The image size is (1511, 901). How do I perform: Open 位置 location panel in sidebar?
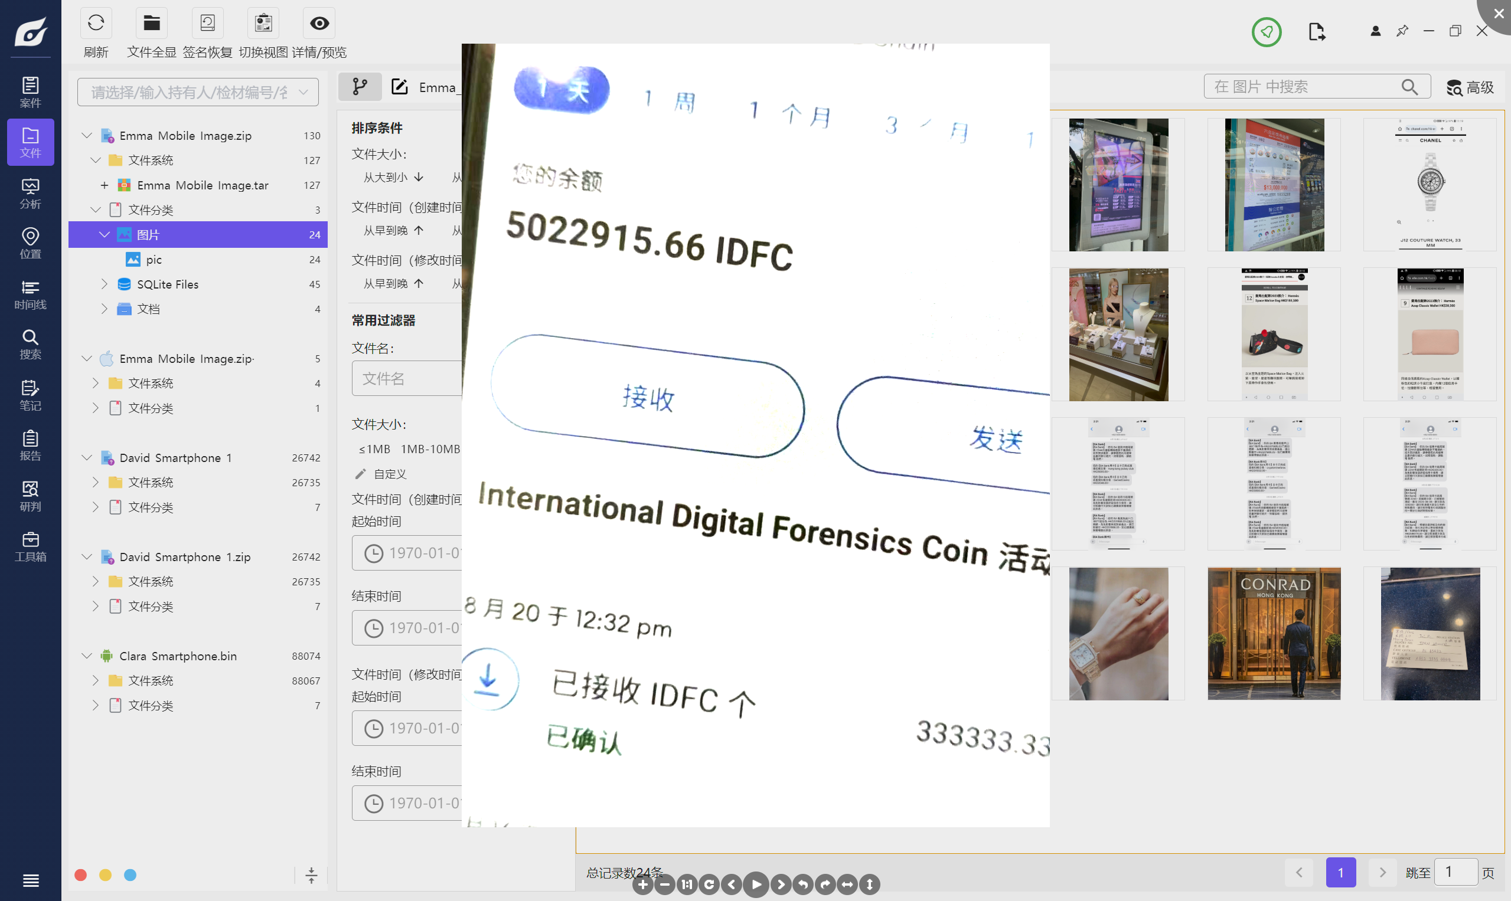(30, 244)
